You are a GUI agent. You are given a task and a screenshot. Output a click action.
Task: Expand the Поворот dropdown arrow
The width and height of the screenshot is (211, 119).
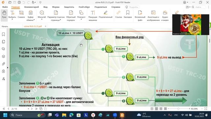click(x=81, y=20)
